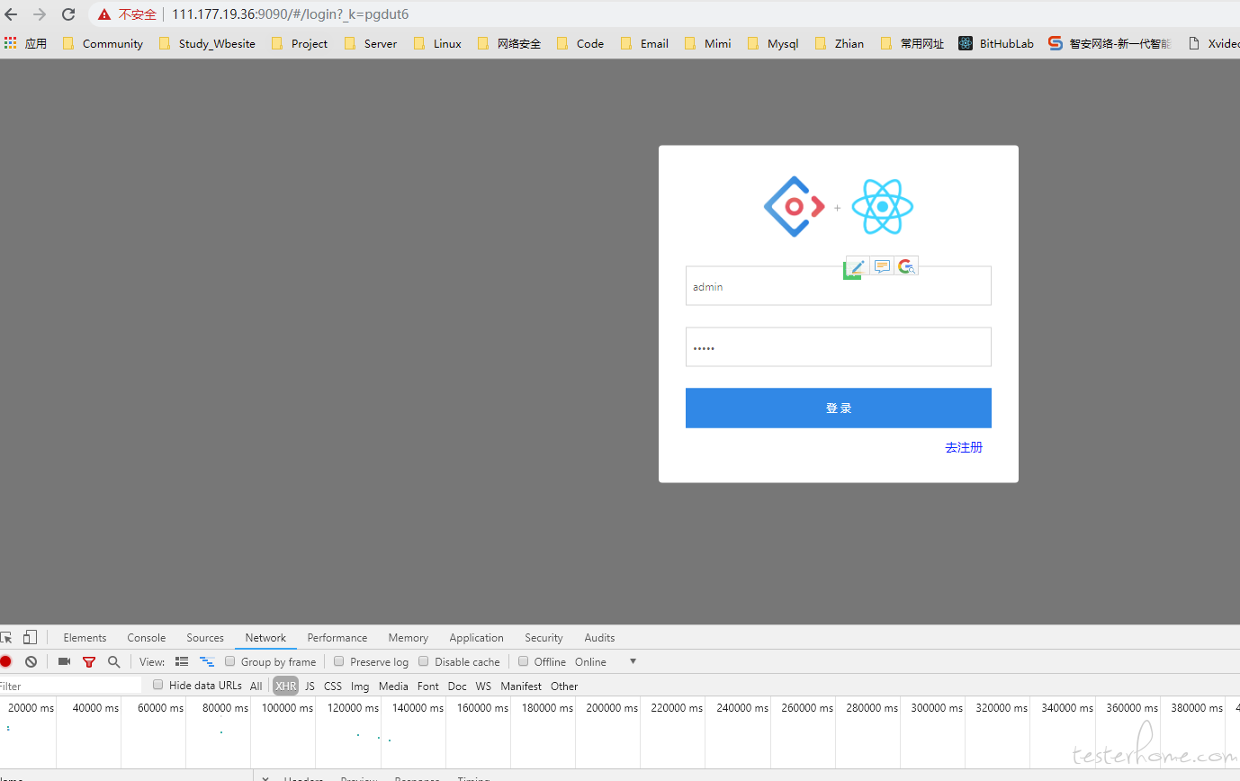This screenshot has height=781, width=1240.
Task: Open the Memory tab
Action: click(409, 638)
